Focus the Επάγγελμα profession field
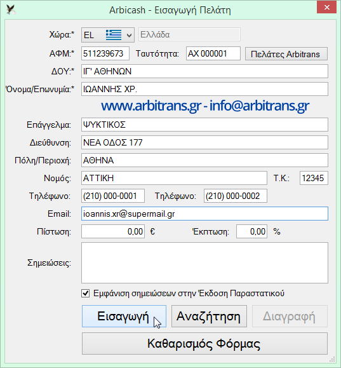The width and height of the screenshot is (341, 368). [x=204, y=125]
